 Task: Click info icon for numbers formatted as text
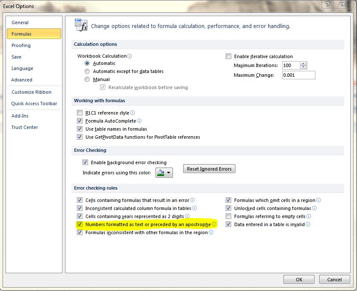tap(214, 224)
